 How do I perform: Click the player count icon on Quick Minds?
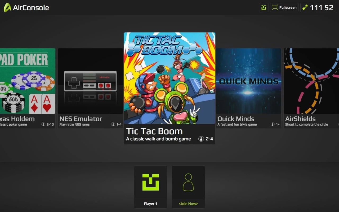point(273,125)
